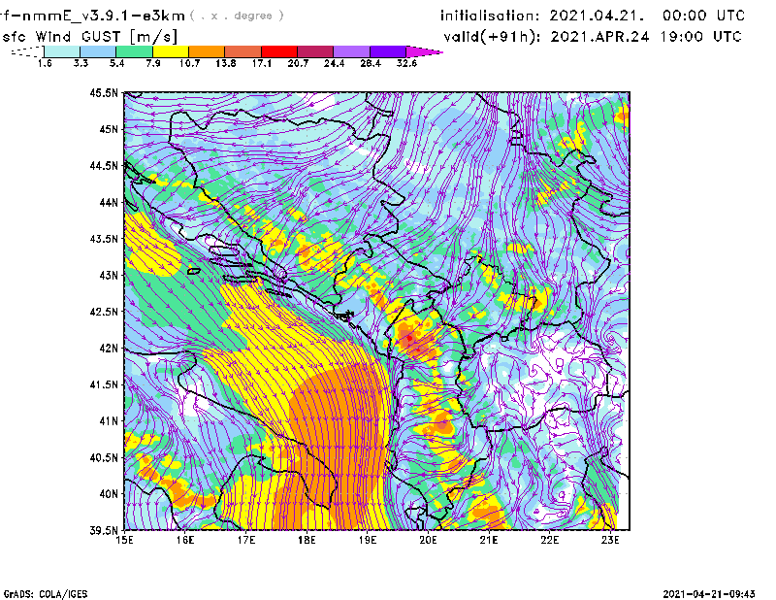This screenshot has height=600, width=776.
Task: Click the 23E longitude label
Action: click(610, 540)
